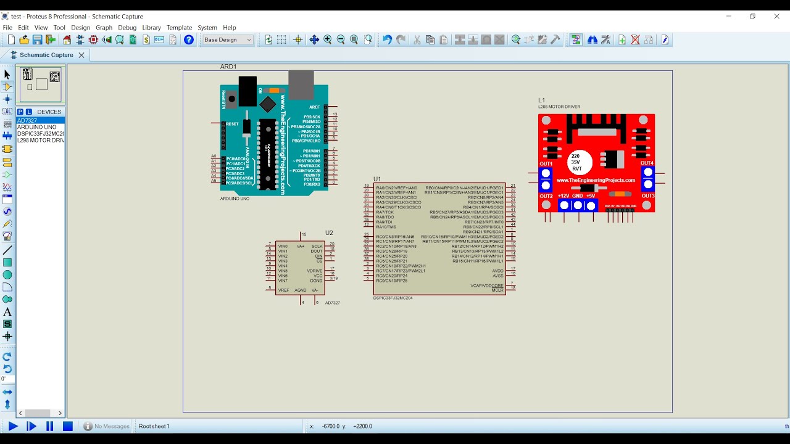
Task: Open the View menu
Action: click(x=41, y=28)
